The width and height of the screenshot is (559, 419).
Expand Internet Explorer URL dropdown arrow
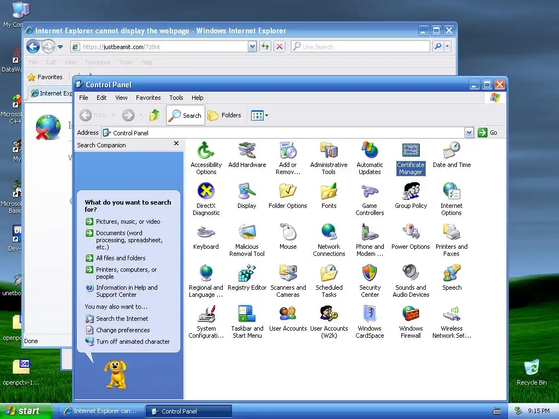coord(252,46)
